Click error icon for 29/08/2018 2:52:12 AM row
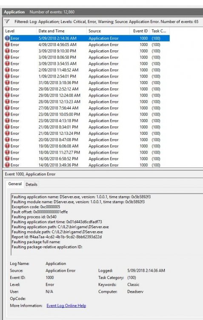203x320 pixels. (7, 89)
